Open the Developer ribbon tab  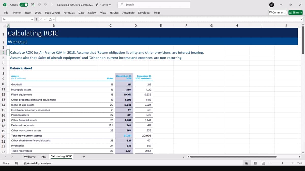click(x=144, y=13)
